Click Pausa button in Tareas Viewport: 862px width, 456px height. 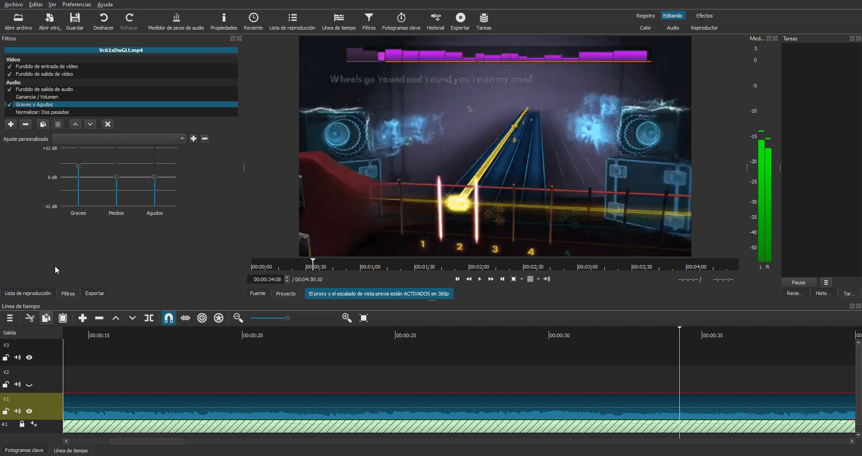tap(798, 282)
